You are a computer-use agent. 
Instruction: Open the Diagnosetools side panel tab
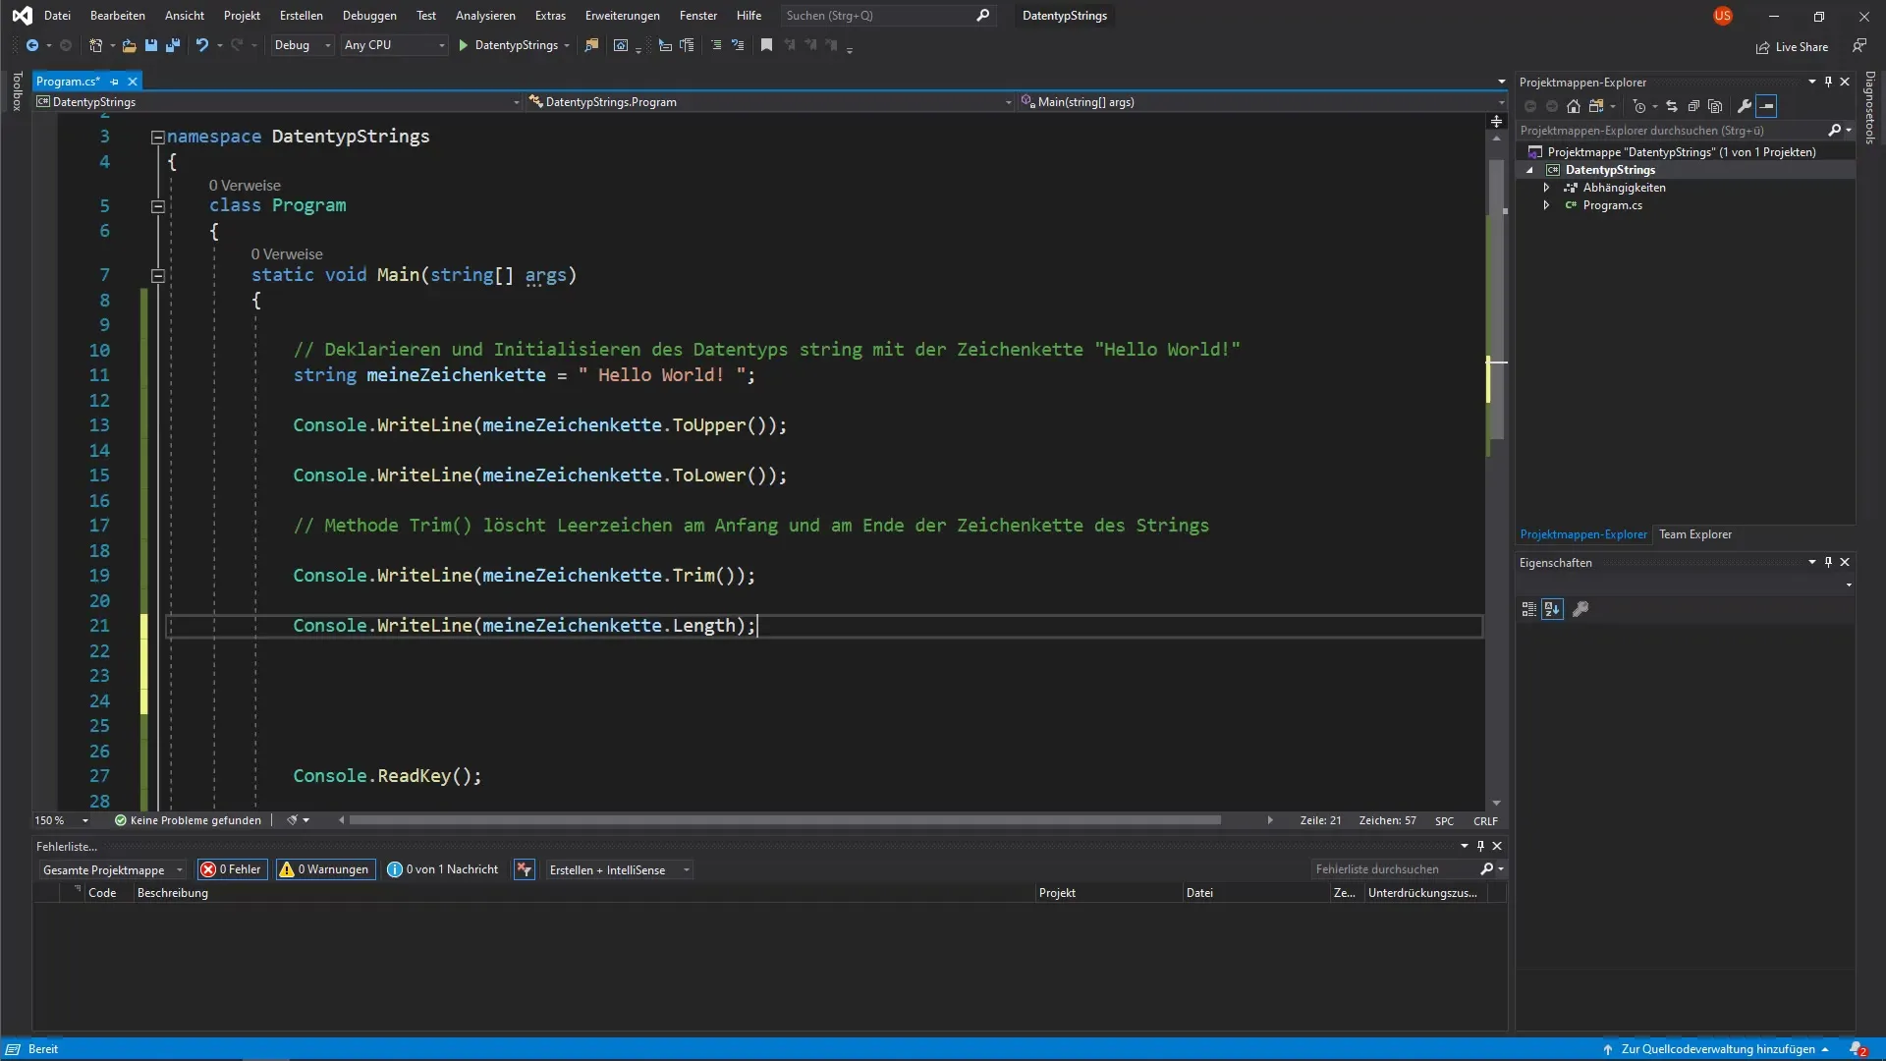(x=1870, y=107)
